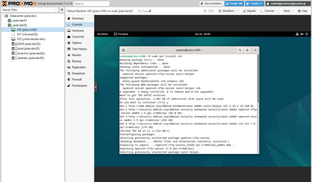Click Create VM button
Viewport: 312px width, 182px height.
(x=234, y=3)
